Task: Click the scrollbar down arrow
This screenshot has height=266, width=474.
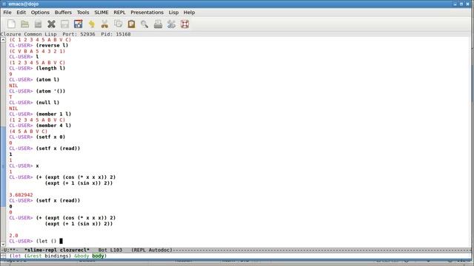Action: pyautogui.click(x=3, y=244)
